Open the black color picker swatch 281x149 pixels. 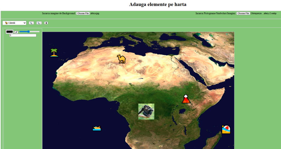point(10,32)
